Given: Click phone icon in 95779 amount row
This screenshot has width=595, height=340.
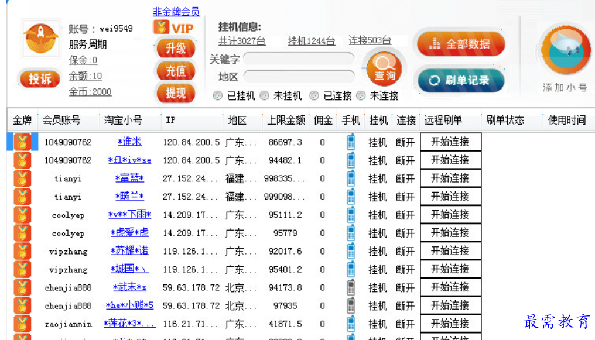Looking at the screenshot, I should (351, 233).
